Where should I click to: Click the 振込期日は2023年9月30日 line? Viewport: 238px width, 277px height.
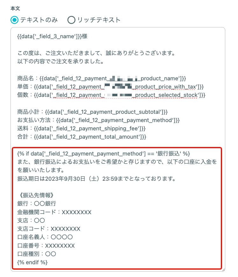tap(96, 179)
